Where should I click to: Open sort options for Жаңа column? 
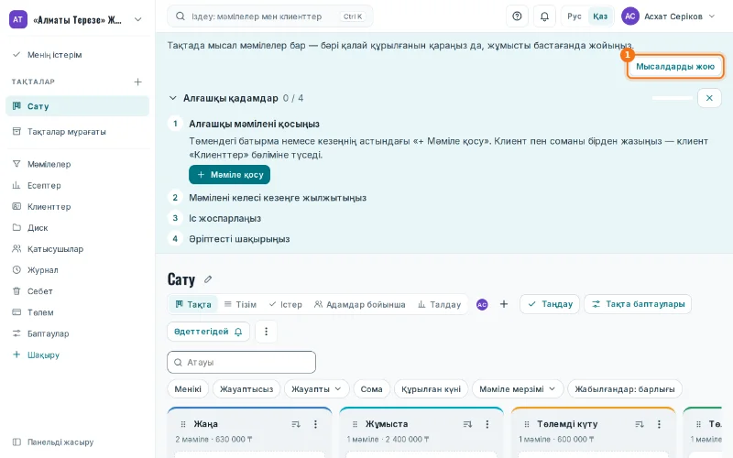click(296, 424)
